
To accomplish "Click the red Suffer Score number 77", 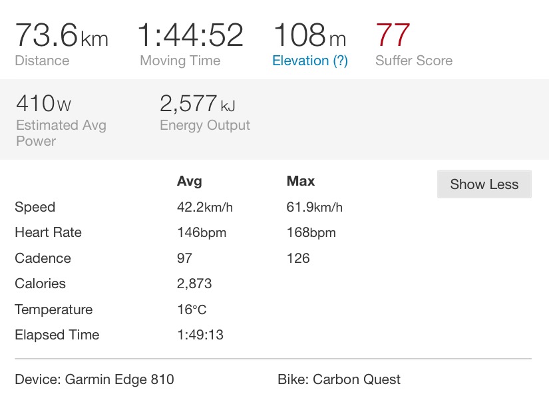I will click(393, 35).
